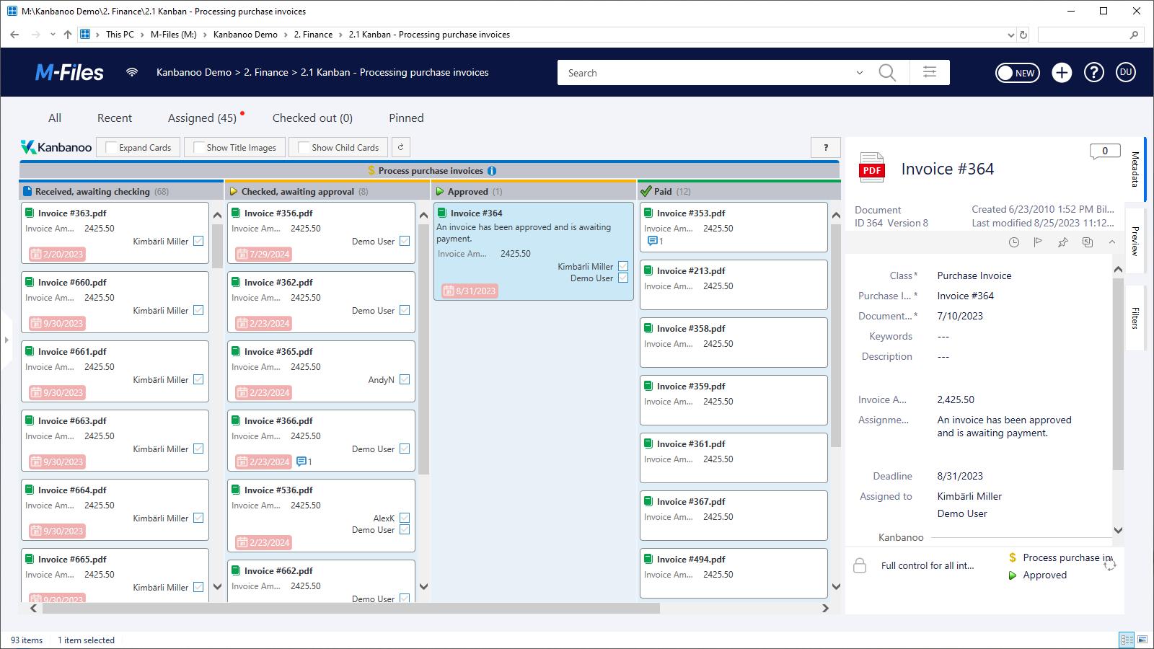Enable the Show Title Images checkbox
This screenshot has height=649, width=1154.
199,147
